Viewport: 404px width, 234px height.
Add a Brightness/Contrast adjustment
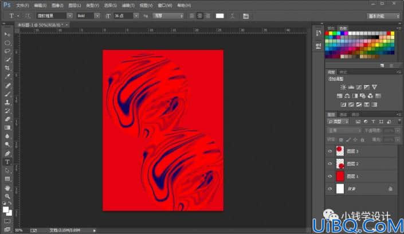(x=343, y=87)
